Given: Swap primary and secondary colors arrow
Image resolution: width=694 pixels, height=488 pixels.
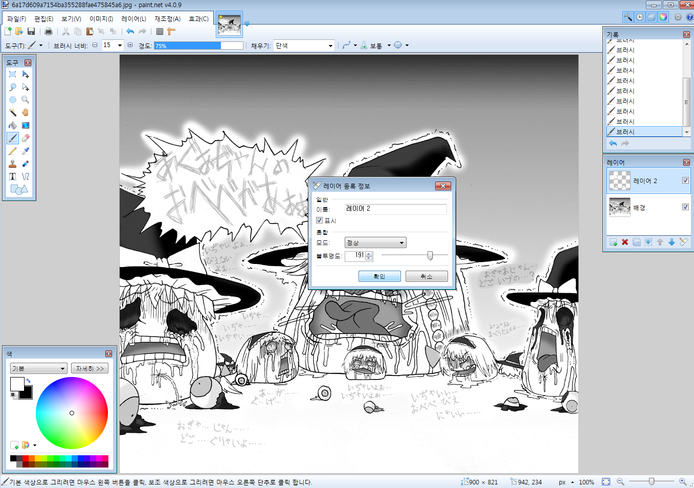Looking at the screenshot, I should (28, 381).
